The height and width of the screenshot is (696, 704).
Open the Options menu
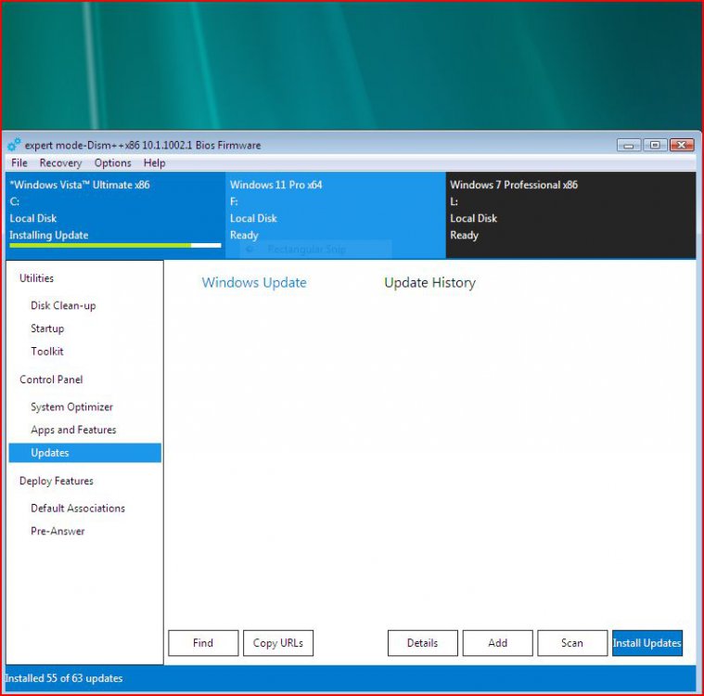[112, 162]
